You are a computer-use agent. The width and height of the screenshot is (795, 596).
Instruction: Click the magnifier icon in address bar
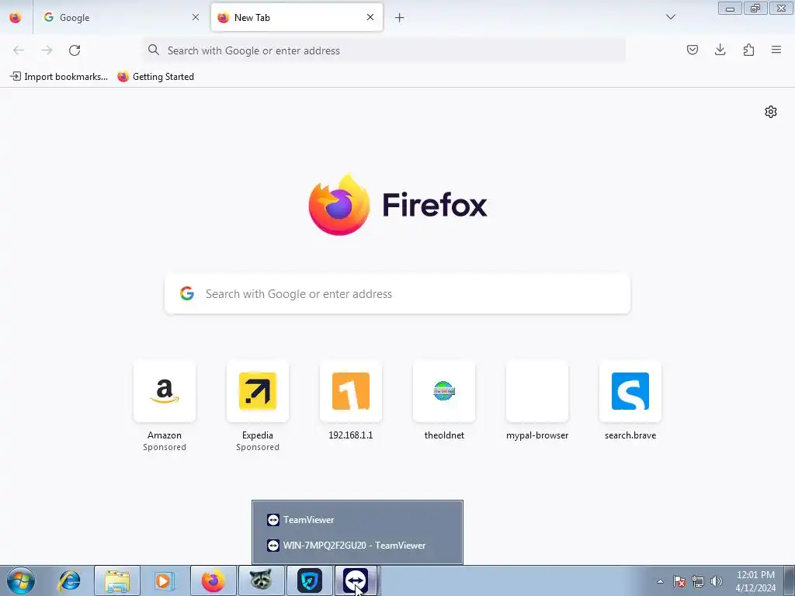[x=153, y=50]
